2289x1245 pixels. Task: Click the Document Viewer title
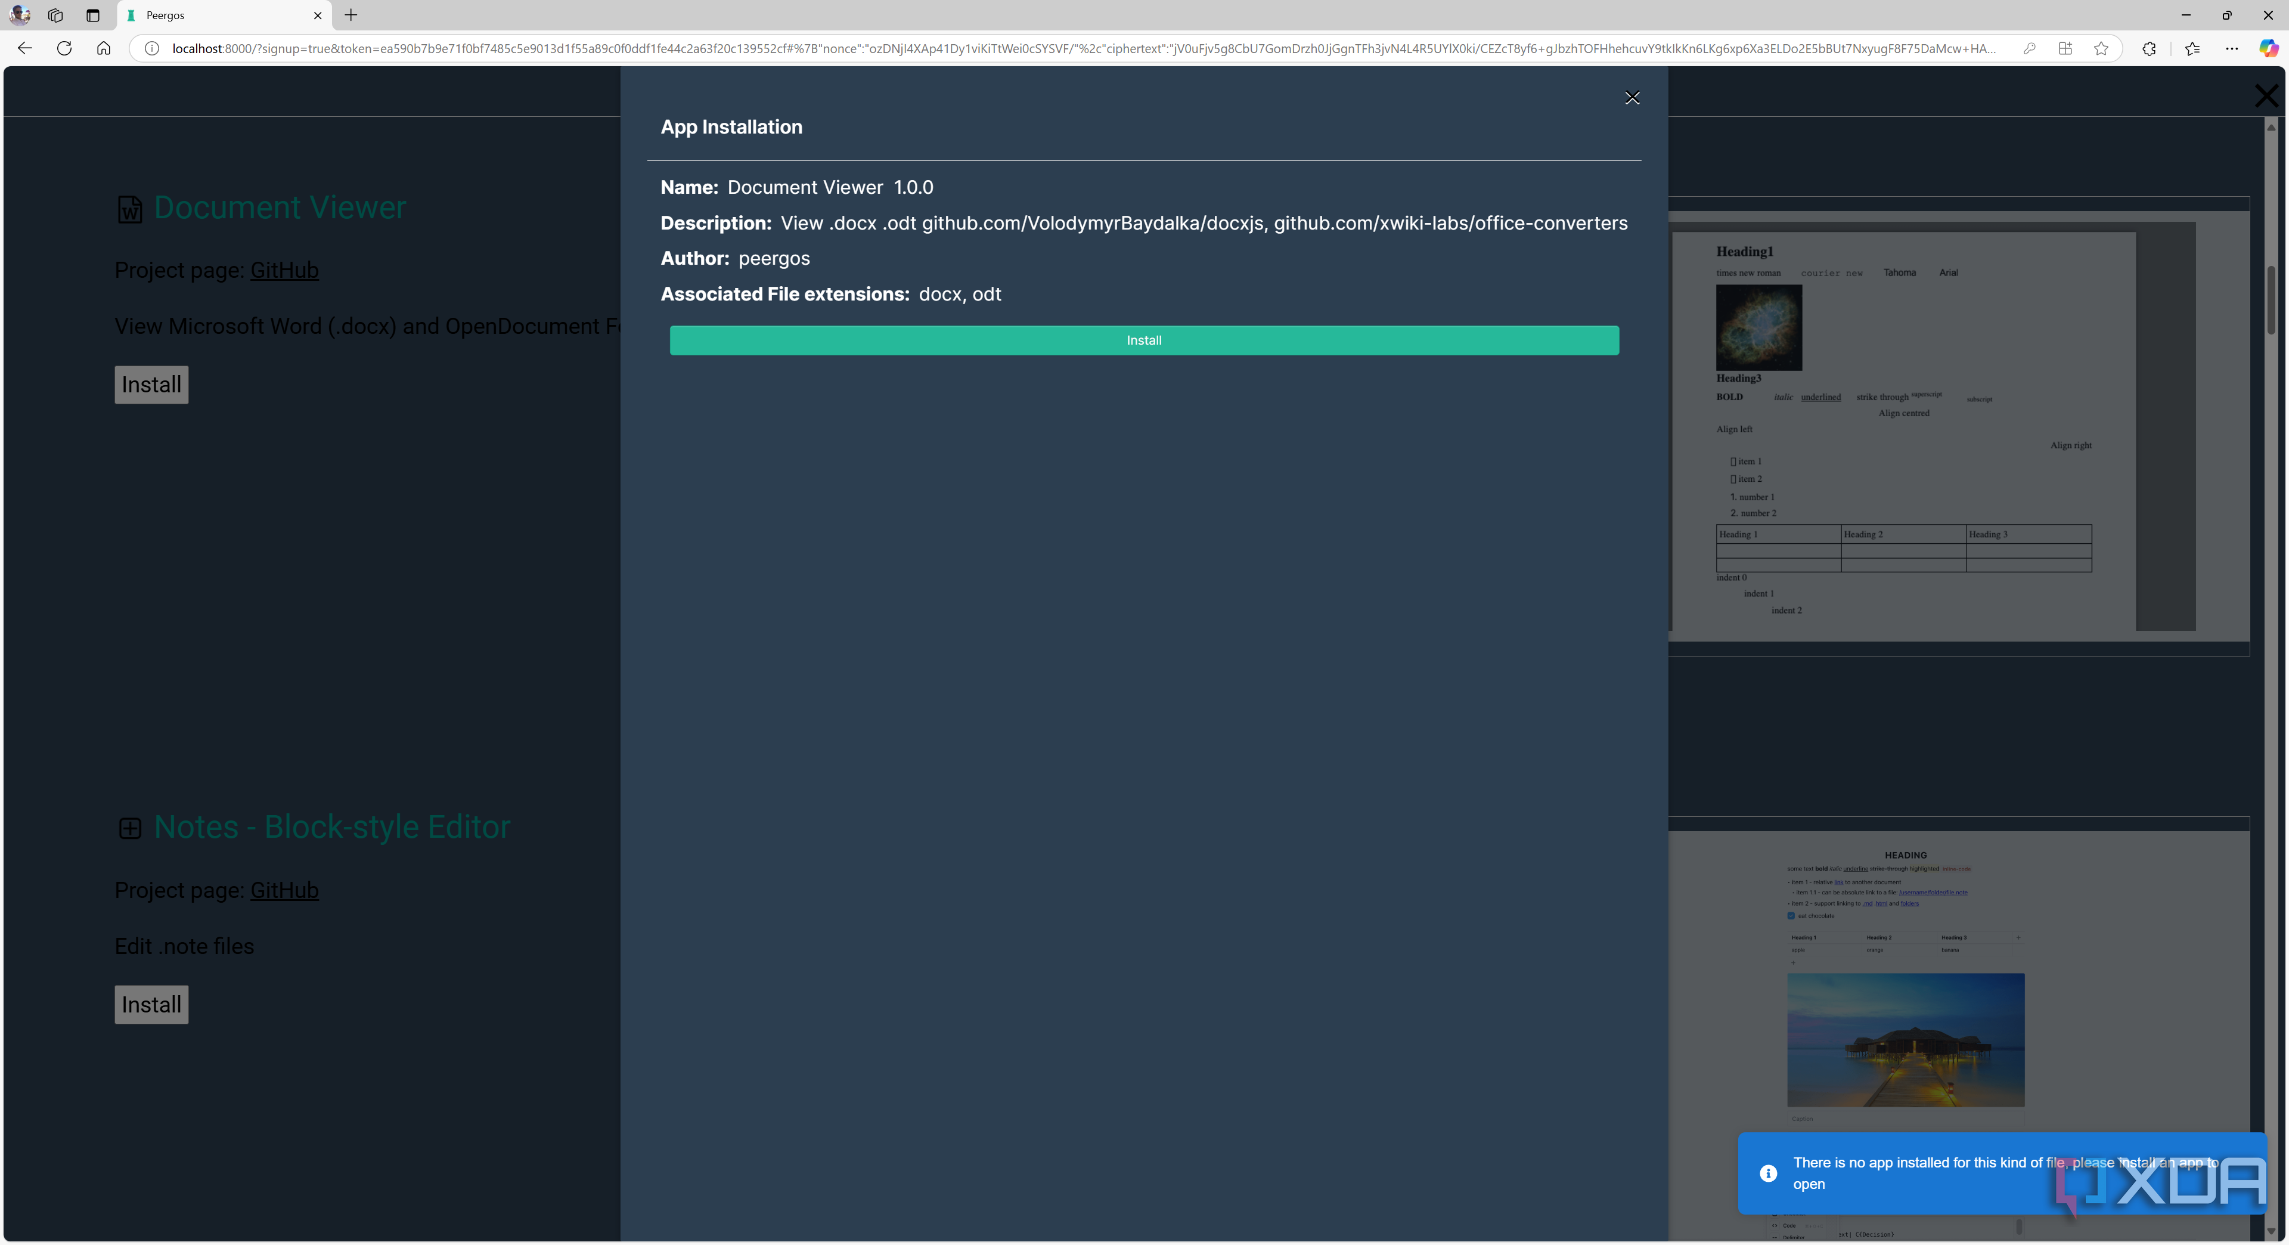coord(280,207)
